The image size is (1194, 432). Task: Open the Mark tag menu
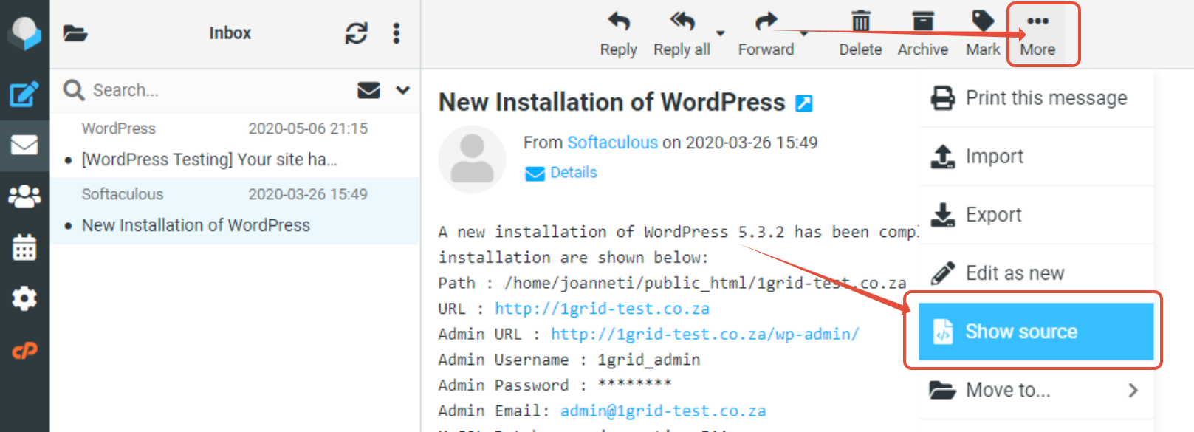[x=983, y=34]
